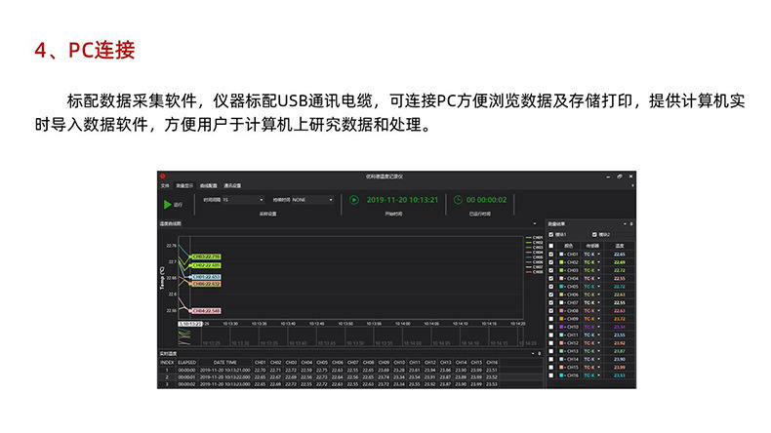Click the CH16 cyan color swatch

[x=561, y=375]
